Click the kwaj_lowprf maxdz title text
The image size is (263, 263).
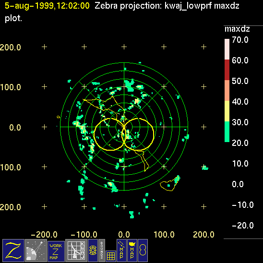pyautogui.click(x=202, y=6)
